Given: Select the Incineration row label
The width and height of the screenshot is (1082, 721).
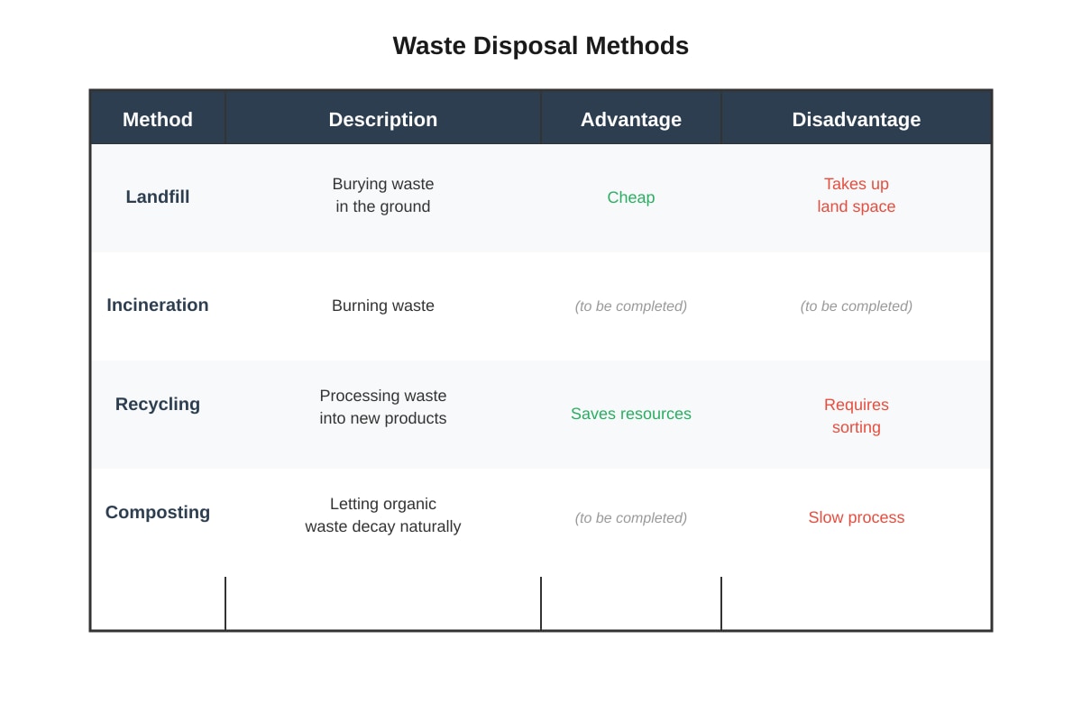Looking at the screenshot, I should tap(158, 305).
